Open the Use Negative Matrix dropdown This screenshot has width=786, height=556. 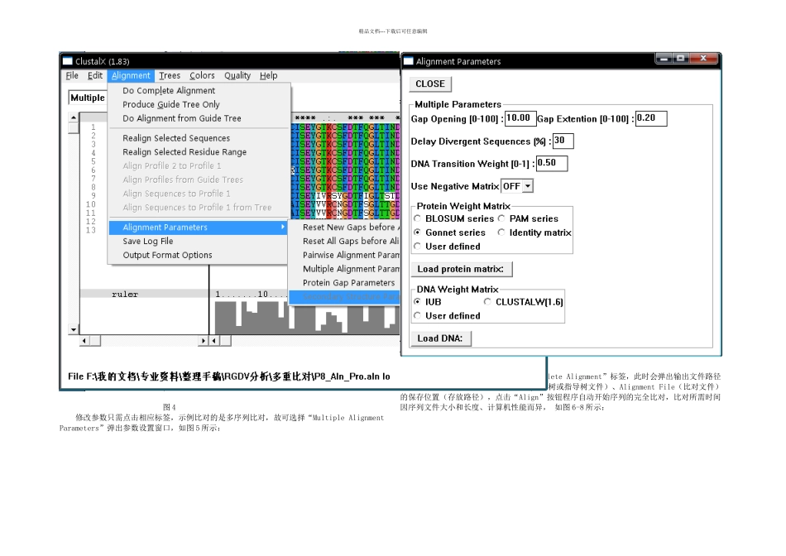coord(517,186)
